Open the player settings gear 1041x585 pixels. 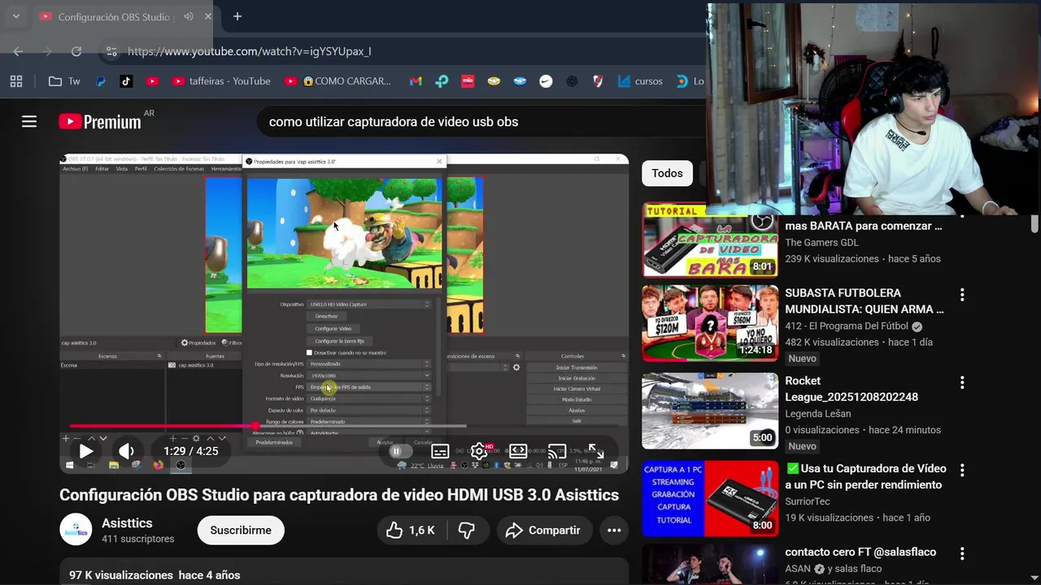pyautogui.click(x=479, y=451)
